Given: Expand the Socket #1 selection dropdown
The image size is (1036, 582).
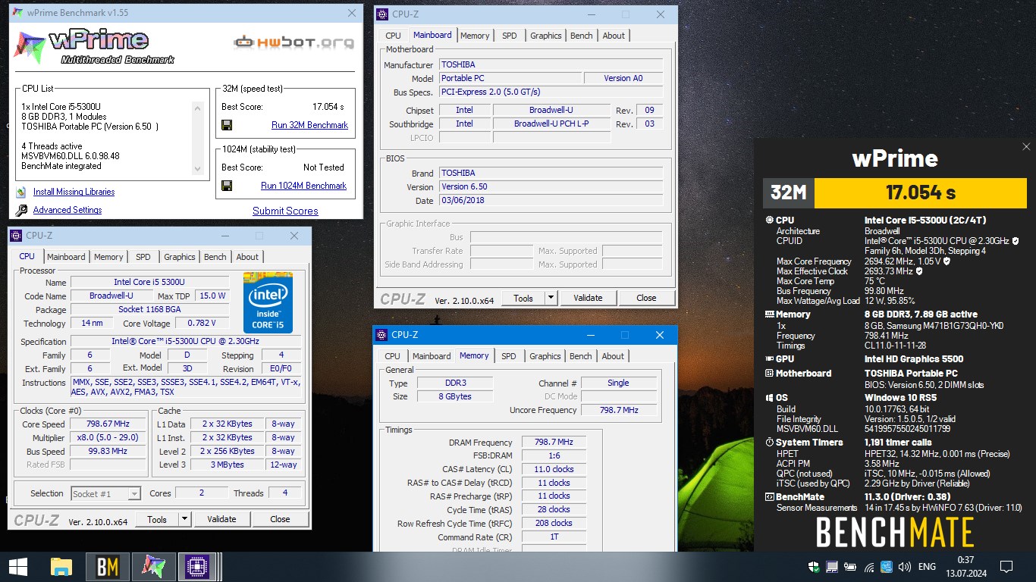Looking at the screenshot, I should (133, 493).
